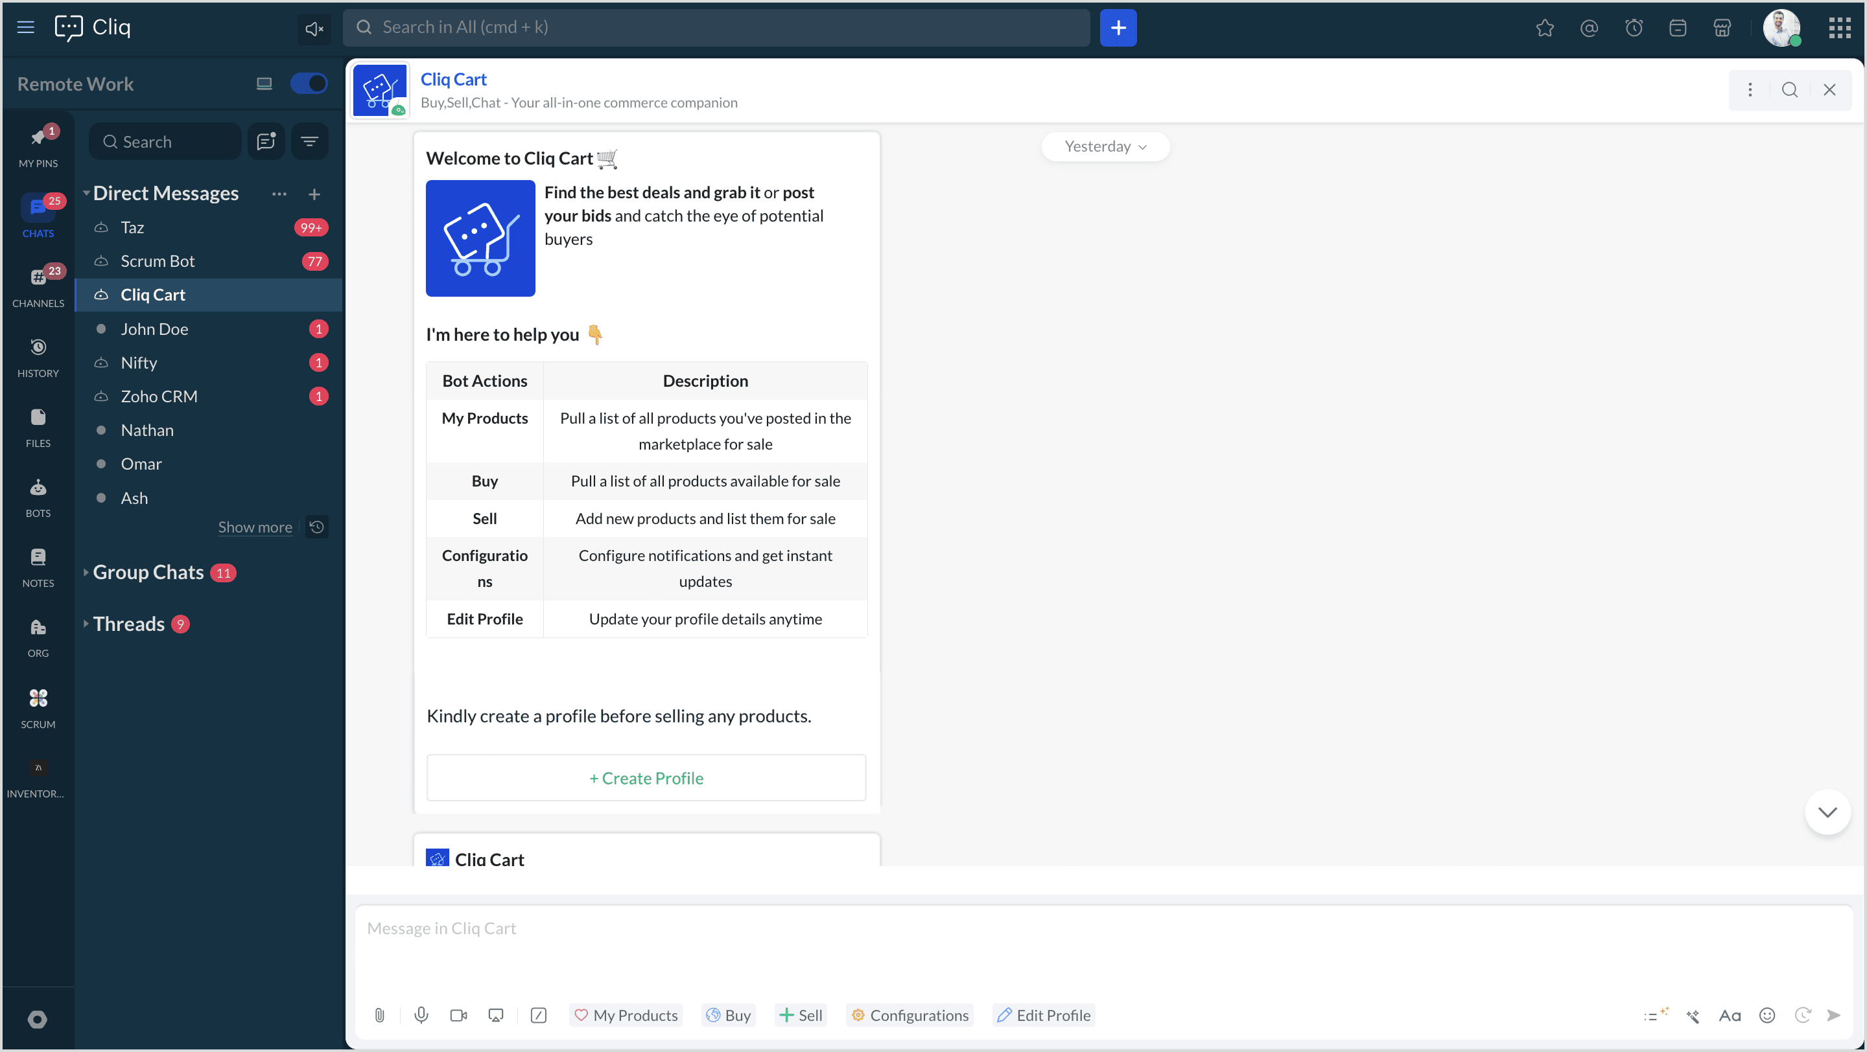
Task: Open the John Doe conversation
Action: point(154,328)
